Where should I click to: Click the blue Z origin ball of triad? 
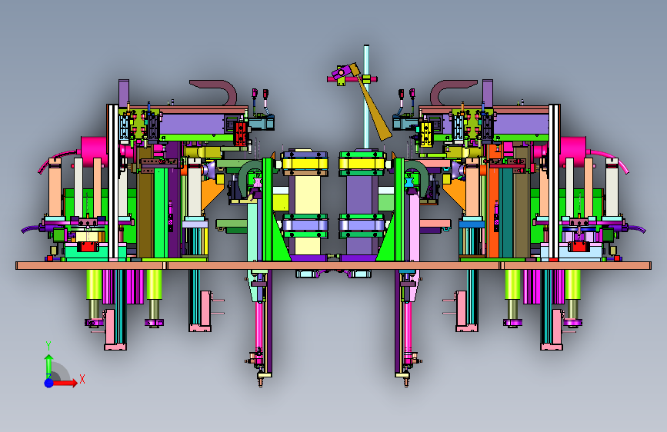click(x=49, y=383)
